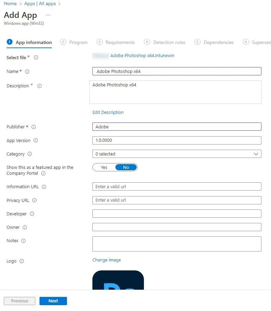Image resolution: width=271 pixels, height=311 pixels.
Task: Go to the App information tab
Action: coord(29,42)
